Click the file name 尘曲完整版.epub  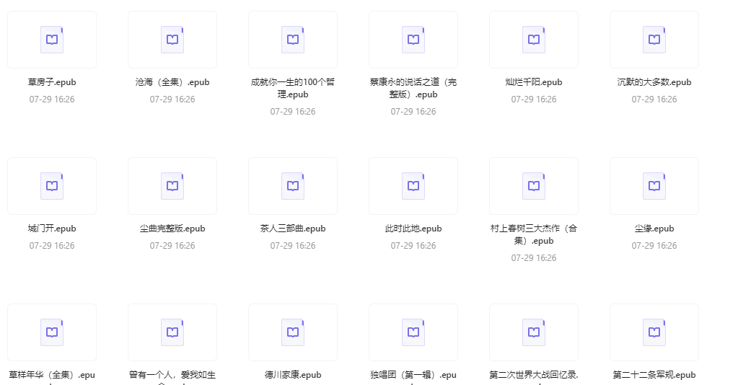[172, 229]
